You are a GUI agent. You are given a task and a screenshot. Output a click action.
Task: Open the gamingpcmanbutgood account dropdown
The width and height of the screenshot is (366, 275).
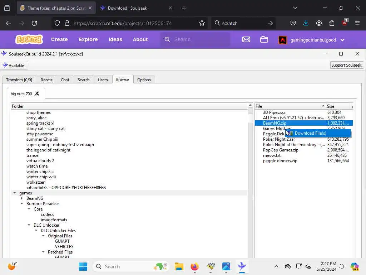coord(342,40)
